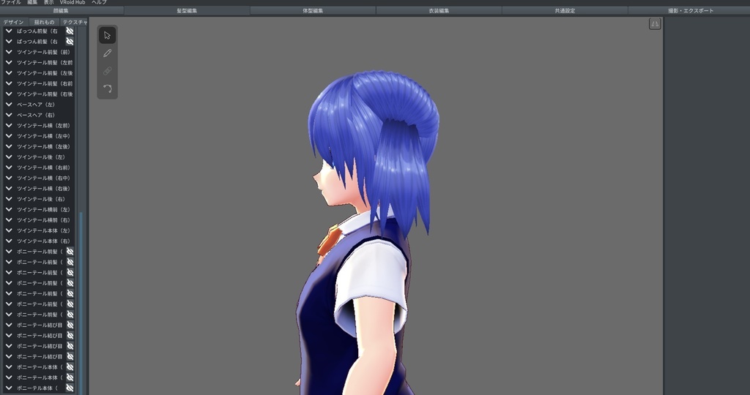Screen dimensions: 750x395
Task: Expand the ベースヘア（右） group chevron
Action: point(9,115)
